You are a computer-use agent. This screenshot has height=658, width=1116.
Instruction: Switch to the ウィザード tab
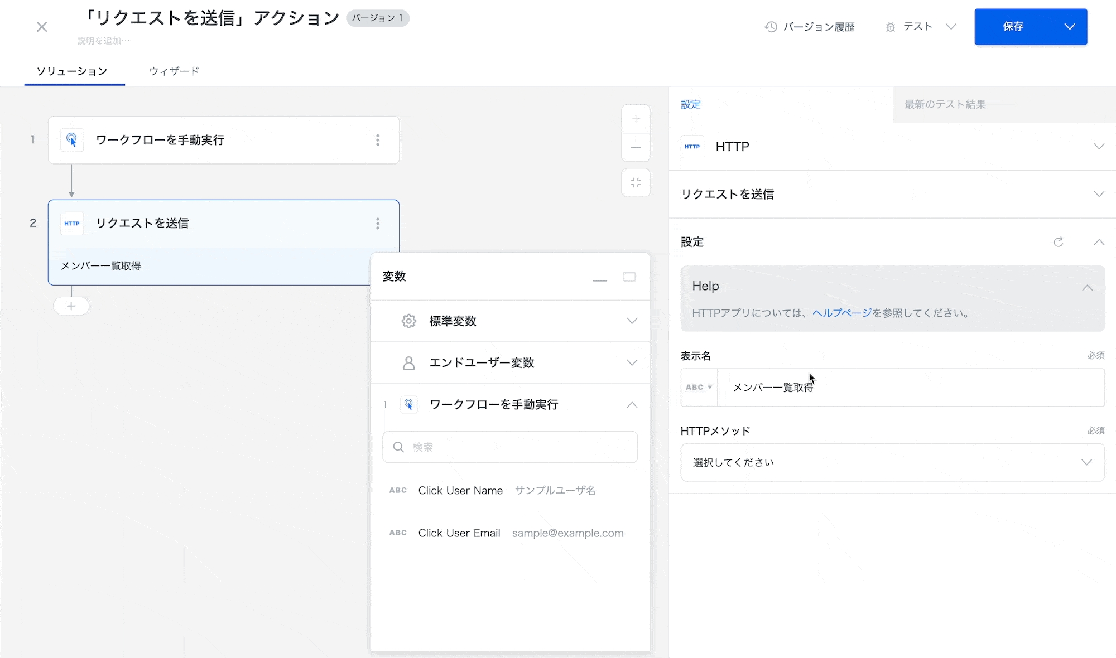coord(174,71)
